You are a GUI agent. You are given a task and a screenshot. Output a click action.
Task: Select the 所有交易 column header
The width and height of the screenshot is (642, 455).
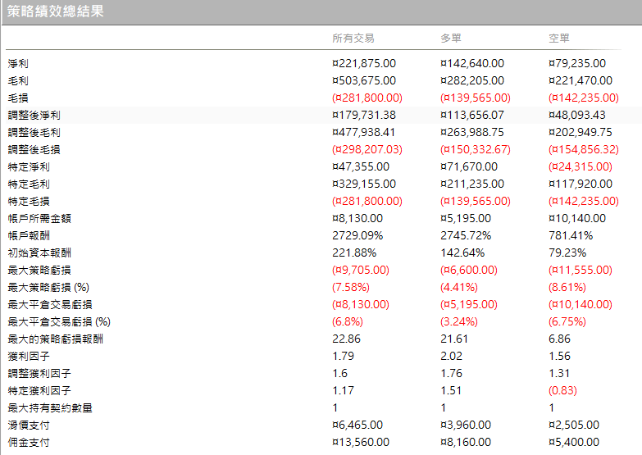click(353, 38)
